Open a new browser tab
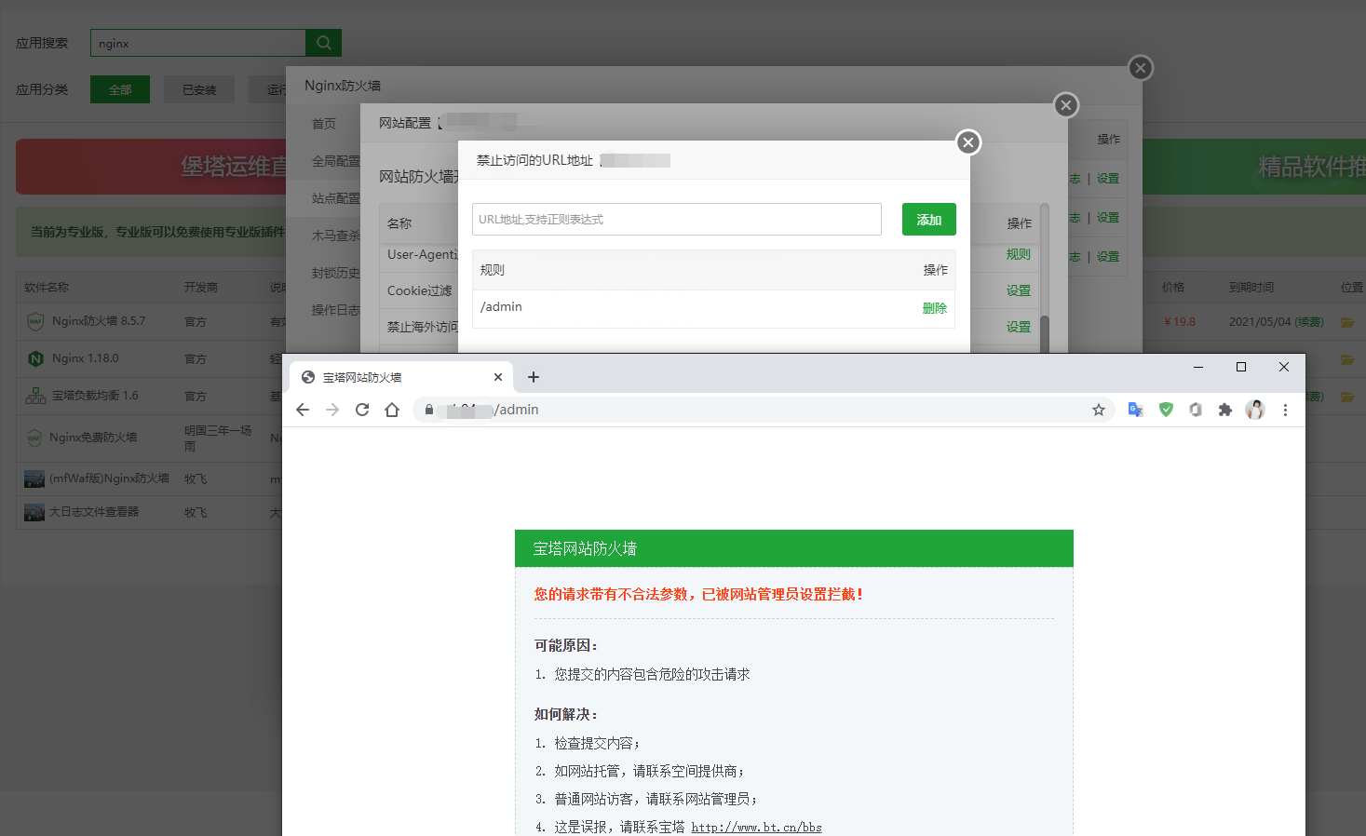 click(534, 377)
